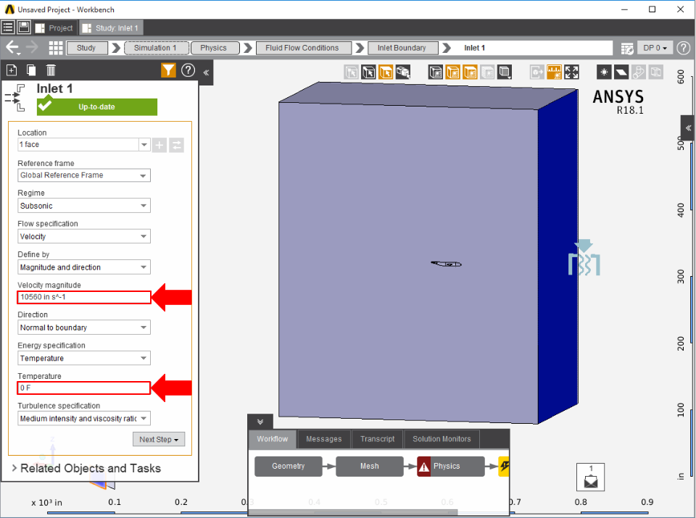Switch to the Messages tab
The width and height of the screenshot is (696, 518).
pos(323,438)
